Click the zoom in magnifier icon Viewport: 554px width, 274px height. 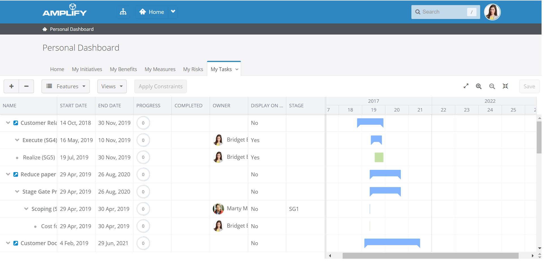478,86
